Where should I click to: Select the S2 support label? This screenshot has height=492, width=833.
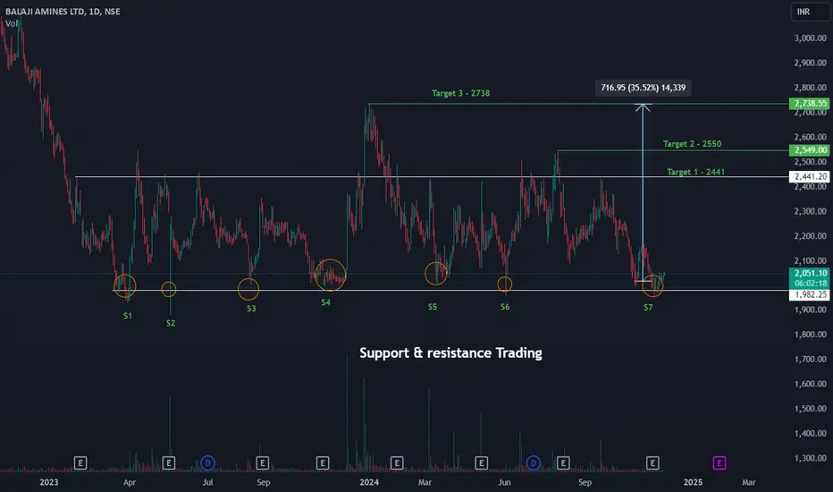pos(171,323)
